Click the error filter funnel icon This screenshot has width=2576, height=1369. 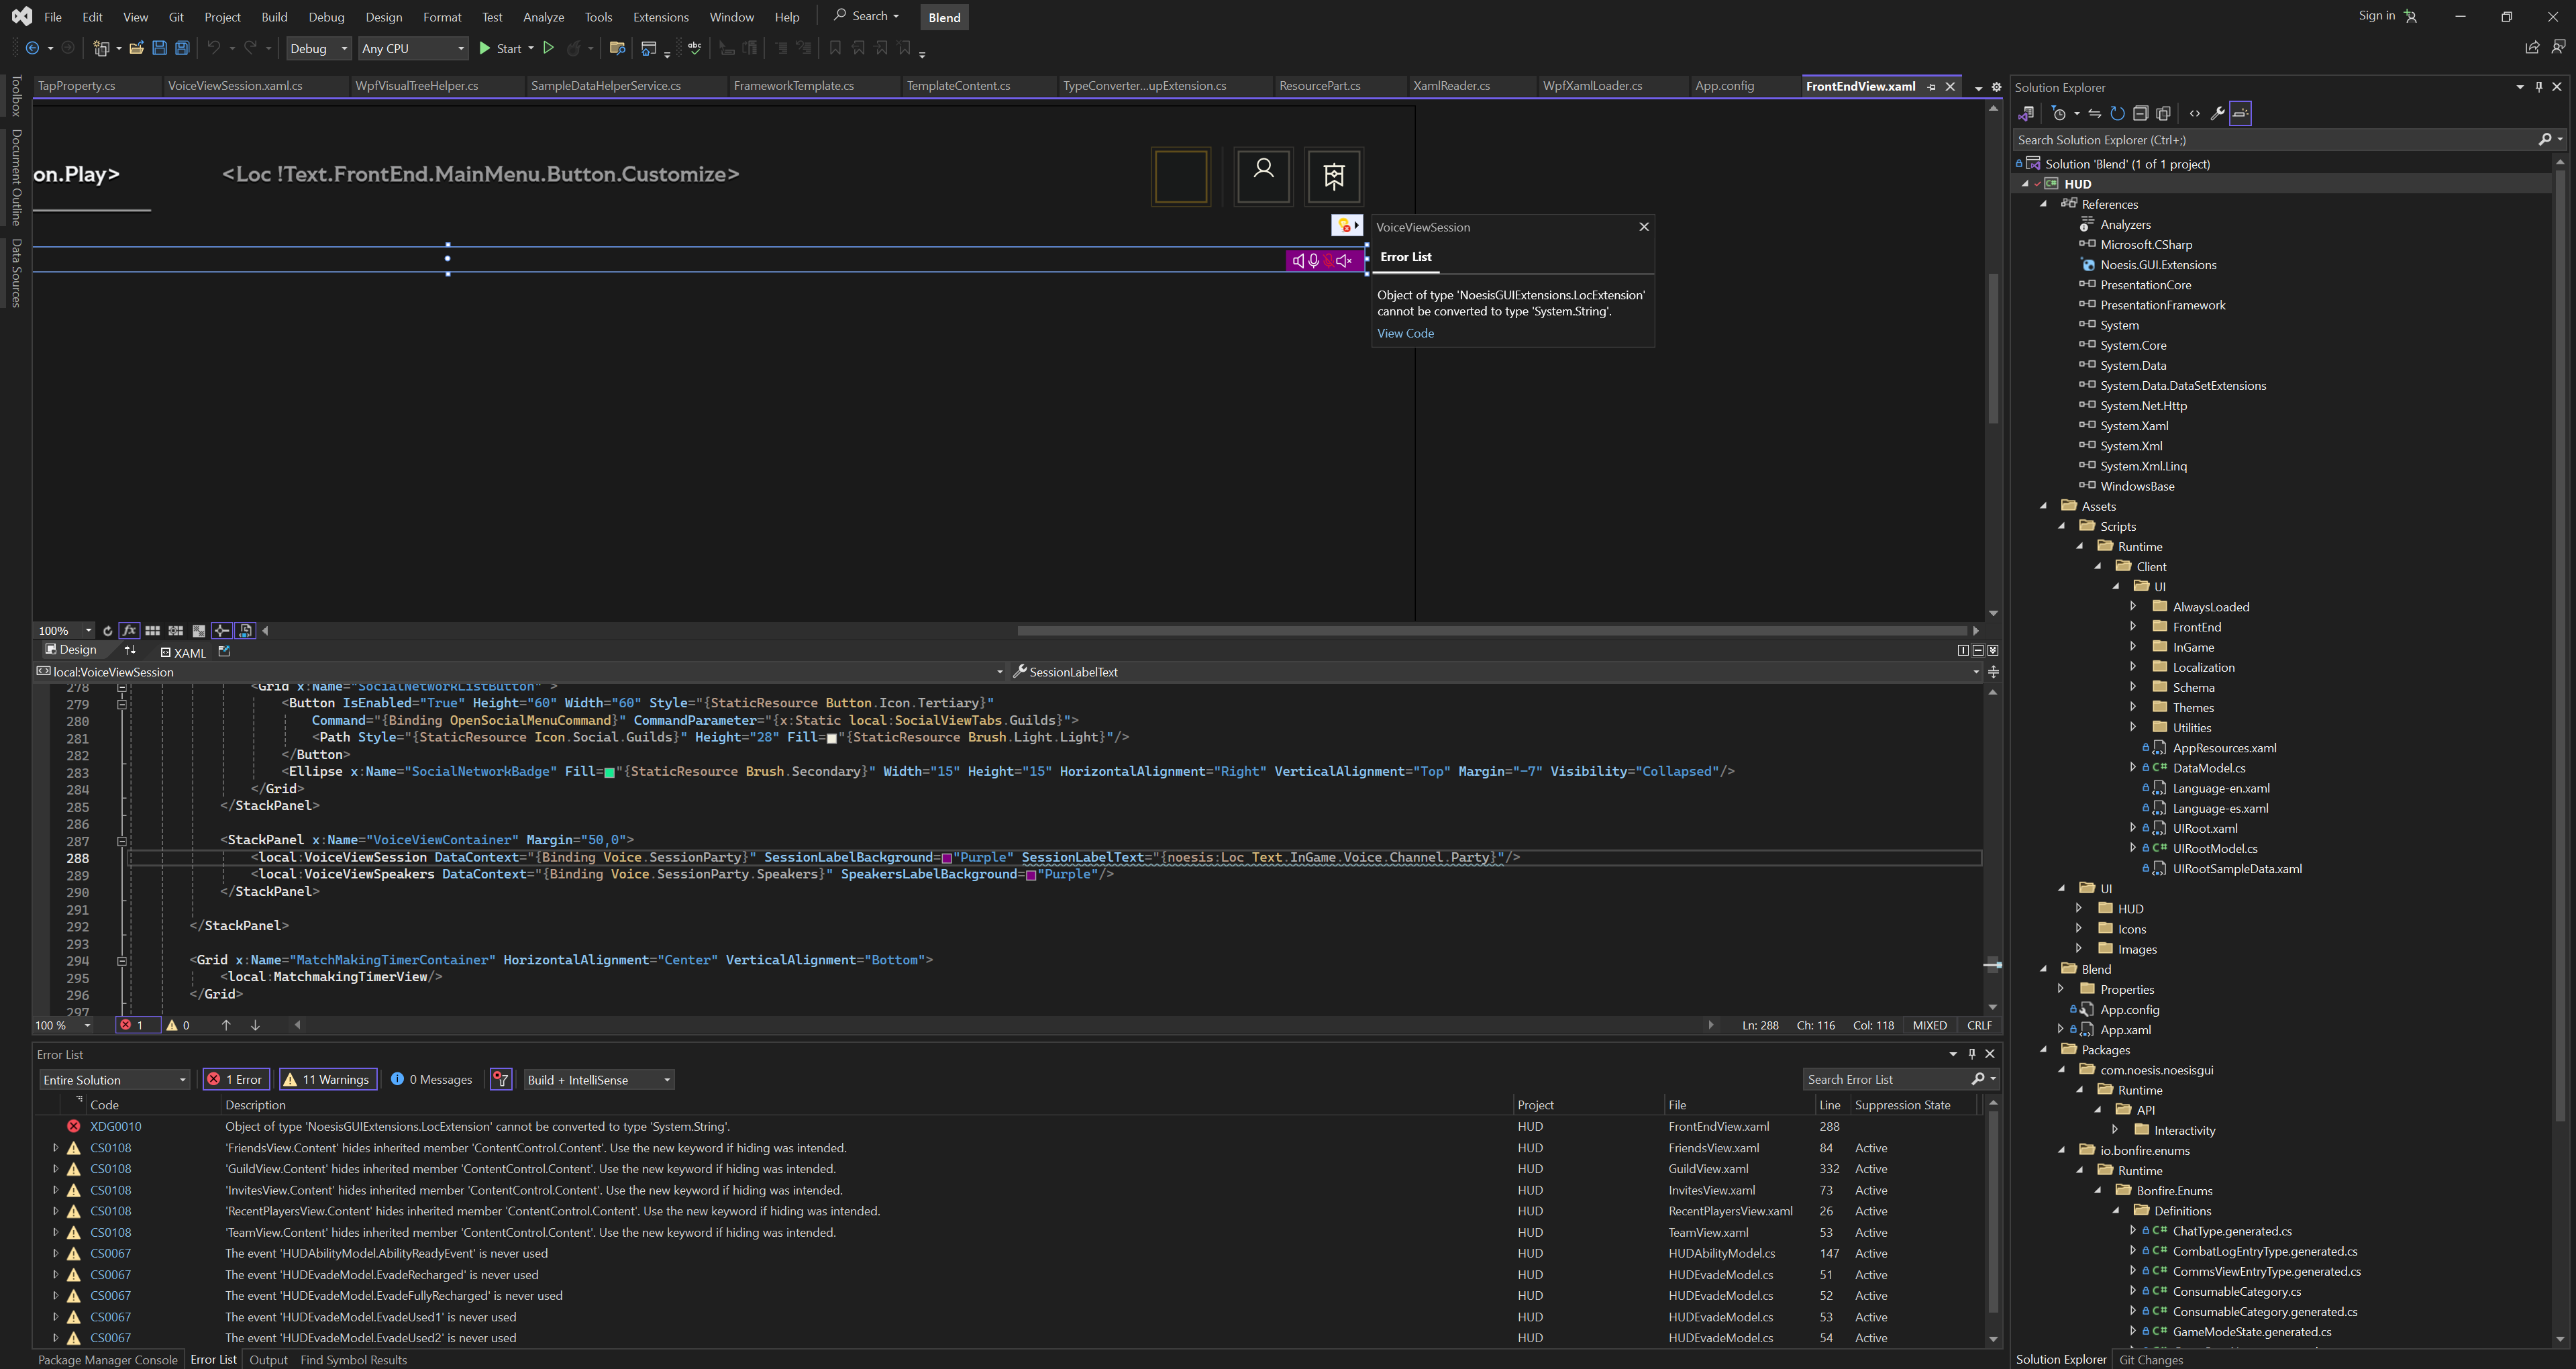(501, 1080)
